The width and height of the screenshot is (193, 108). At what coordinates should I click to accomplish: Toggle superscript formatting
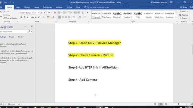(x=39, y=17)
